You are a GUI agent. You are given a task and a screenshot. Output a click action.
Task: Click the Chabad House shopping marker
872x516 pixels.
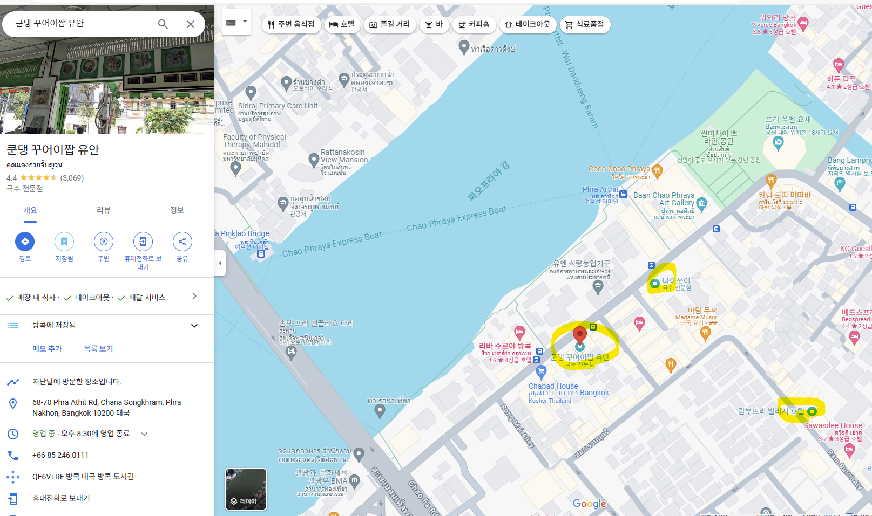[x=541, y=371]
